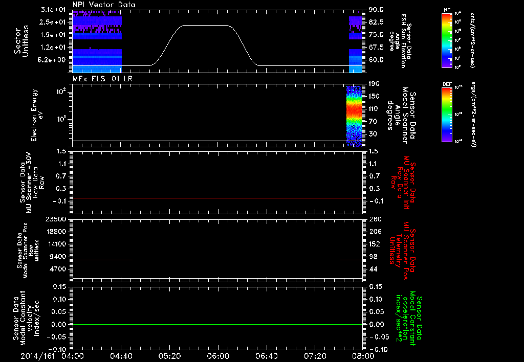Click the NF color bar legend

tap(447, 40)
